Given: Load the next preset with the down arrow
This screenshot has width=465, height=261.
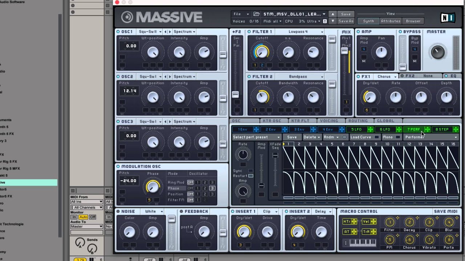Looking at the screenshot, I should 332,21.
